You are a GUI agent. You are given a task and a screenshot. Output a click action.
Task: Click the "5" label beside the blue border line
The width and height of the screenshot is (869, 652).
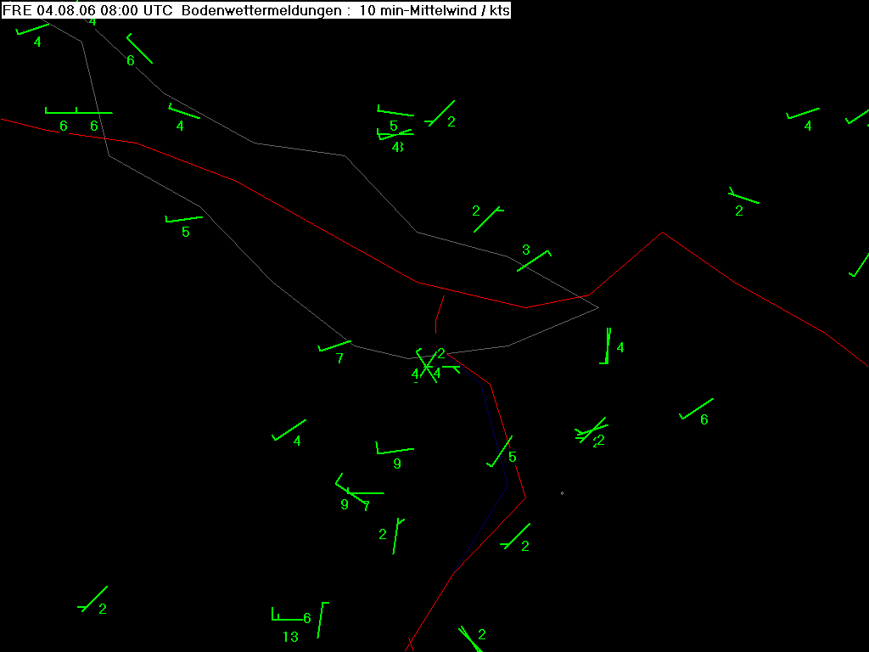[x=512, y=457]
